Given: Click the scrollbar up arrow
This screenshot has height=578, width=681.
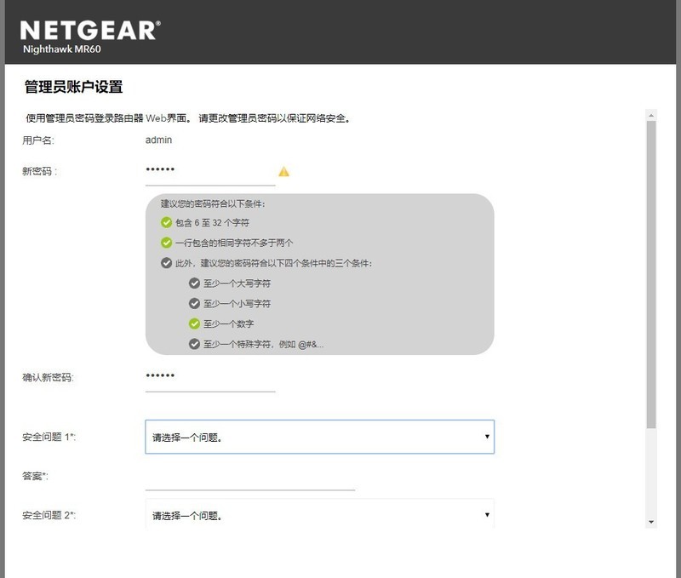Looking at the screenshot, I should click(x=651, y=115).
